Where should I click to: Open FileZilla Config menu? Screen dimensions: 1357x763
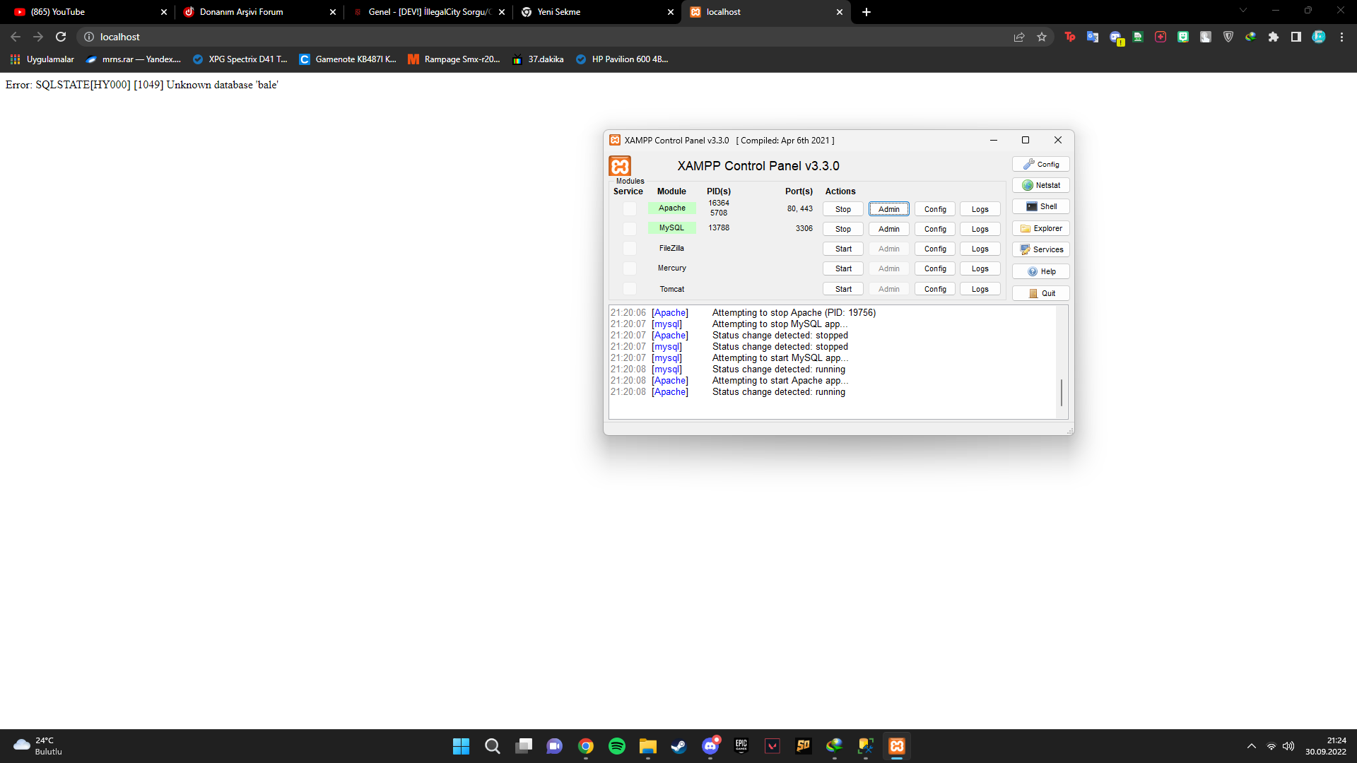tap(935, 249)
